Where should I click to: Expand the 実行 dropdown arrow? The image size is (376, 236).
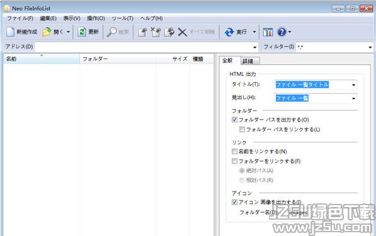[x=254, y=32]
